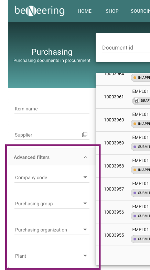Go to the HOME menu
The width and height of the screenshot is (150, 270).
pos(85,11)
